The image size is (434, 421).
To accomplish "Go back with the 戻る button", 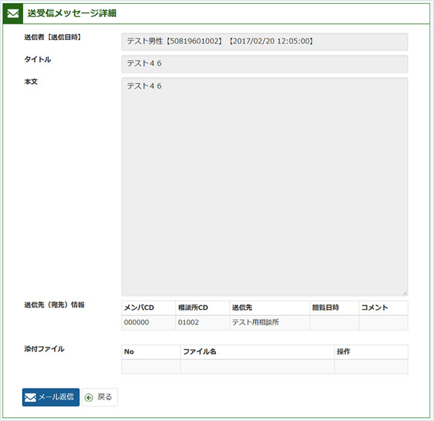I will 99,397.
